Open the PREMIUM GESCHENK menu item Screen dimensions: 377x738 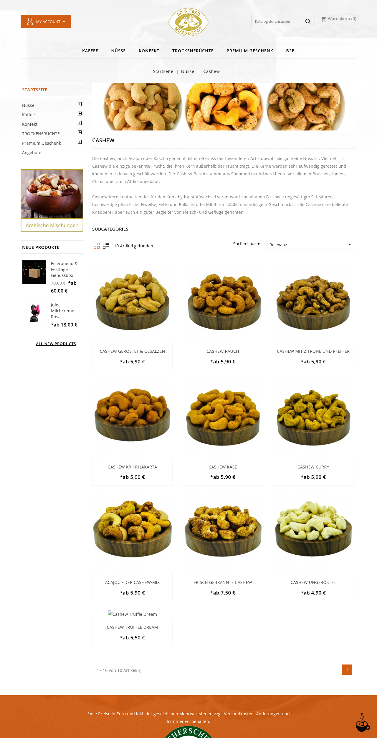250,51
